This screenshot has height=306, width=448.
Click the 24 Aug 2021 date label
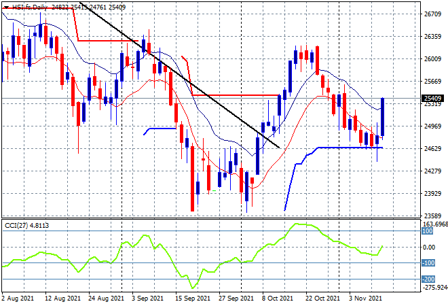[106, 299]
